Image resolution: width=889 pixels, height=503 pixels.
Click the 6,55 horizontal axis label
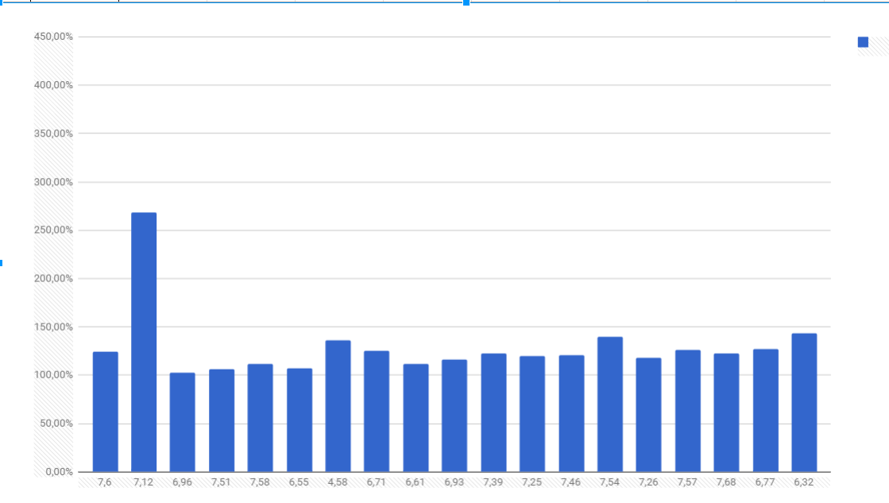point(299,482)
